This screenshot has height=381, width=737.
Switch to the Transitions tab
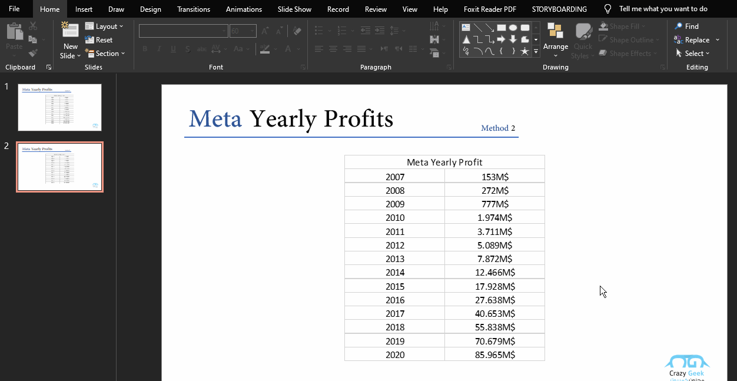pos(194,9)
